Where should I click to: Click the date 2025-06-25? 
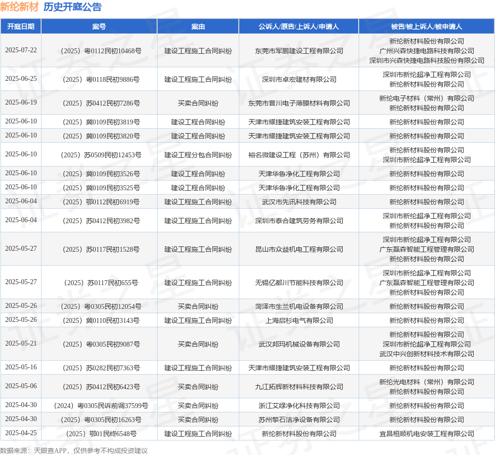21,79
